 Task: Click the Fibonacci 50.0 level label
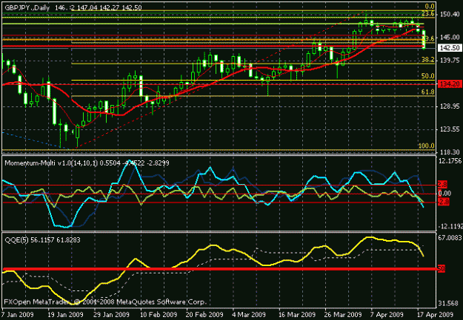point(428,76)
